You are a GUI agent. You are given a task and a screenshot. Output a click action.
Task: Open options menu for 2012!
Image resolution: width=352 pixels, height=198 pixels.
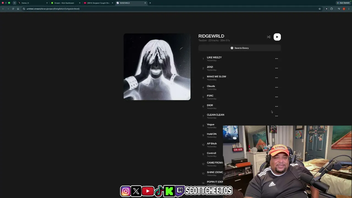point(276,68)
